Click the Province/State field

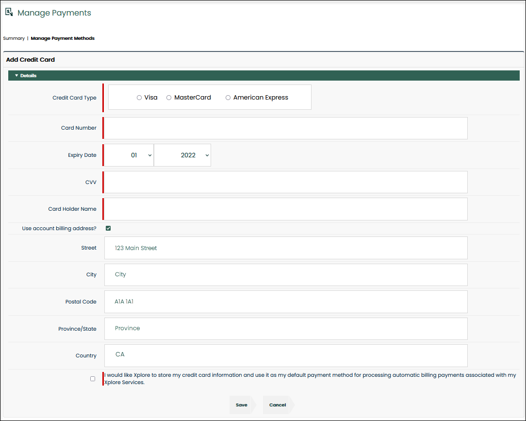[x=286, y=329]
